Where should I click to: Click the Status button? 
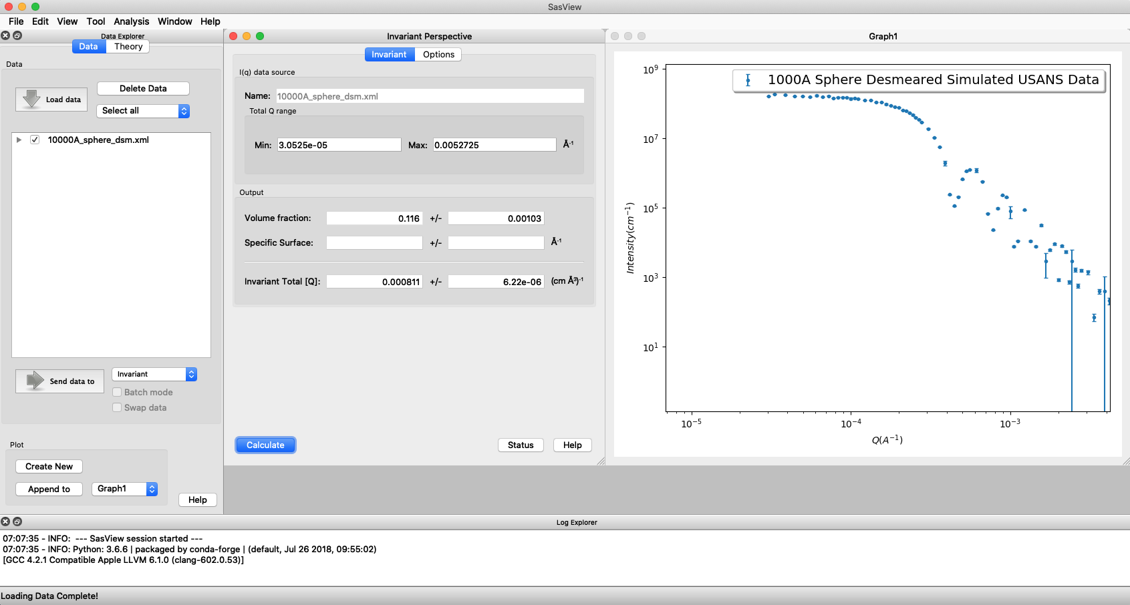click(x=520, y=445)
